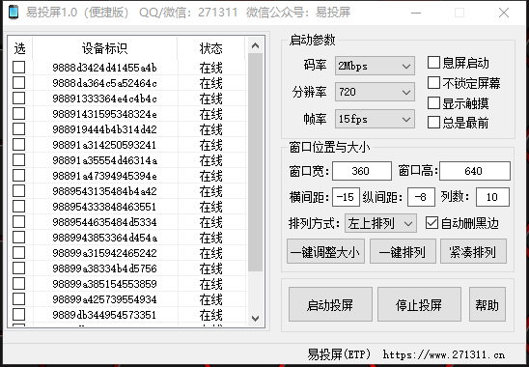This screenshot has width=529, height=367.
Task: Click 一键调整大小 button
Action: point(325,251)
